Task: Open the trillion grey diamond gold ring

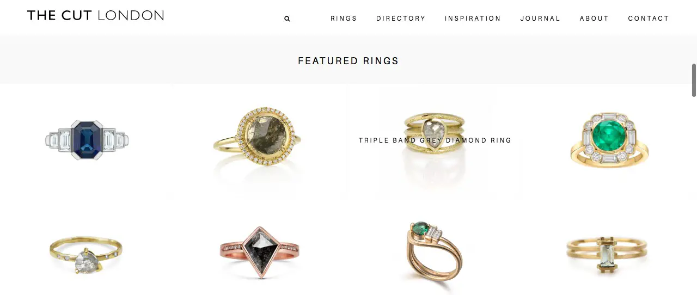Action: 86,255
